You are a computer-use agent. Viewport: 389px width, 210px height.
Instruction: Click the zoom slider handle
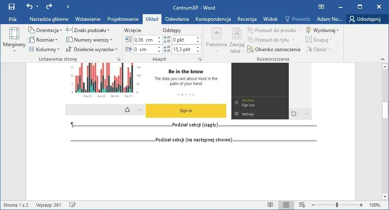click(x=337, y=205)
